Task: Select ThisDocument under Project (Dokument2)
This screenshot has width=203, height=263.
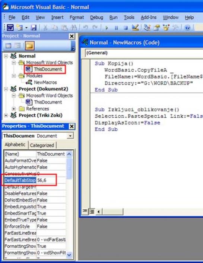Action: tap(48, 102)
